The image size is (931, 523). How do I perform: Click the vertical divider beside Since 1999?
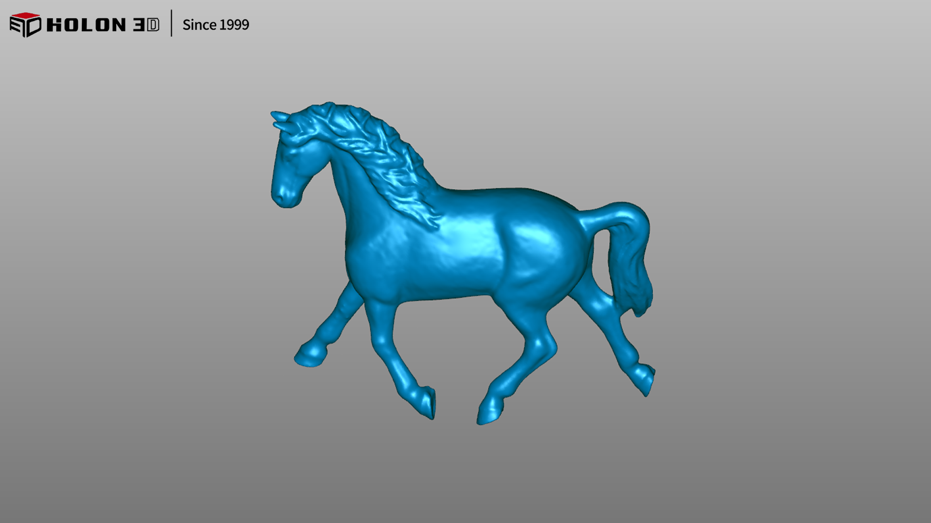tap(171, 23)
